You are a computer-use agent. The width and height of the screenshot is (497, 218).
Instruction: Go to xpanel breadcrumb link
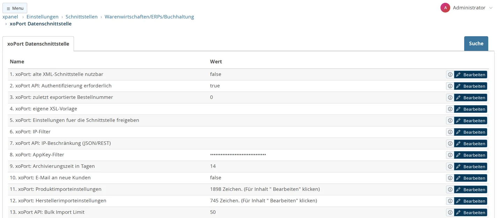(10, 17)
